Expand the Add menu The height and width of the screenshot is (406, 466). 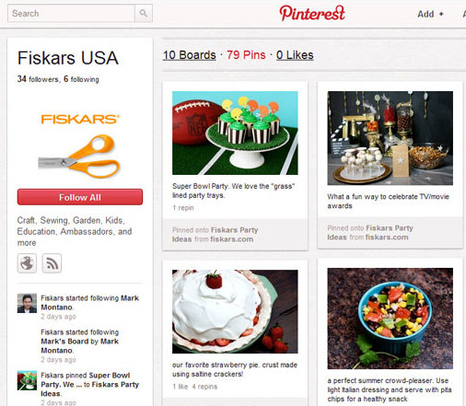coord(430,14)
